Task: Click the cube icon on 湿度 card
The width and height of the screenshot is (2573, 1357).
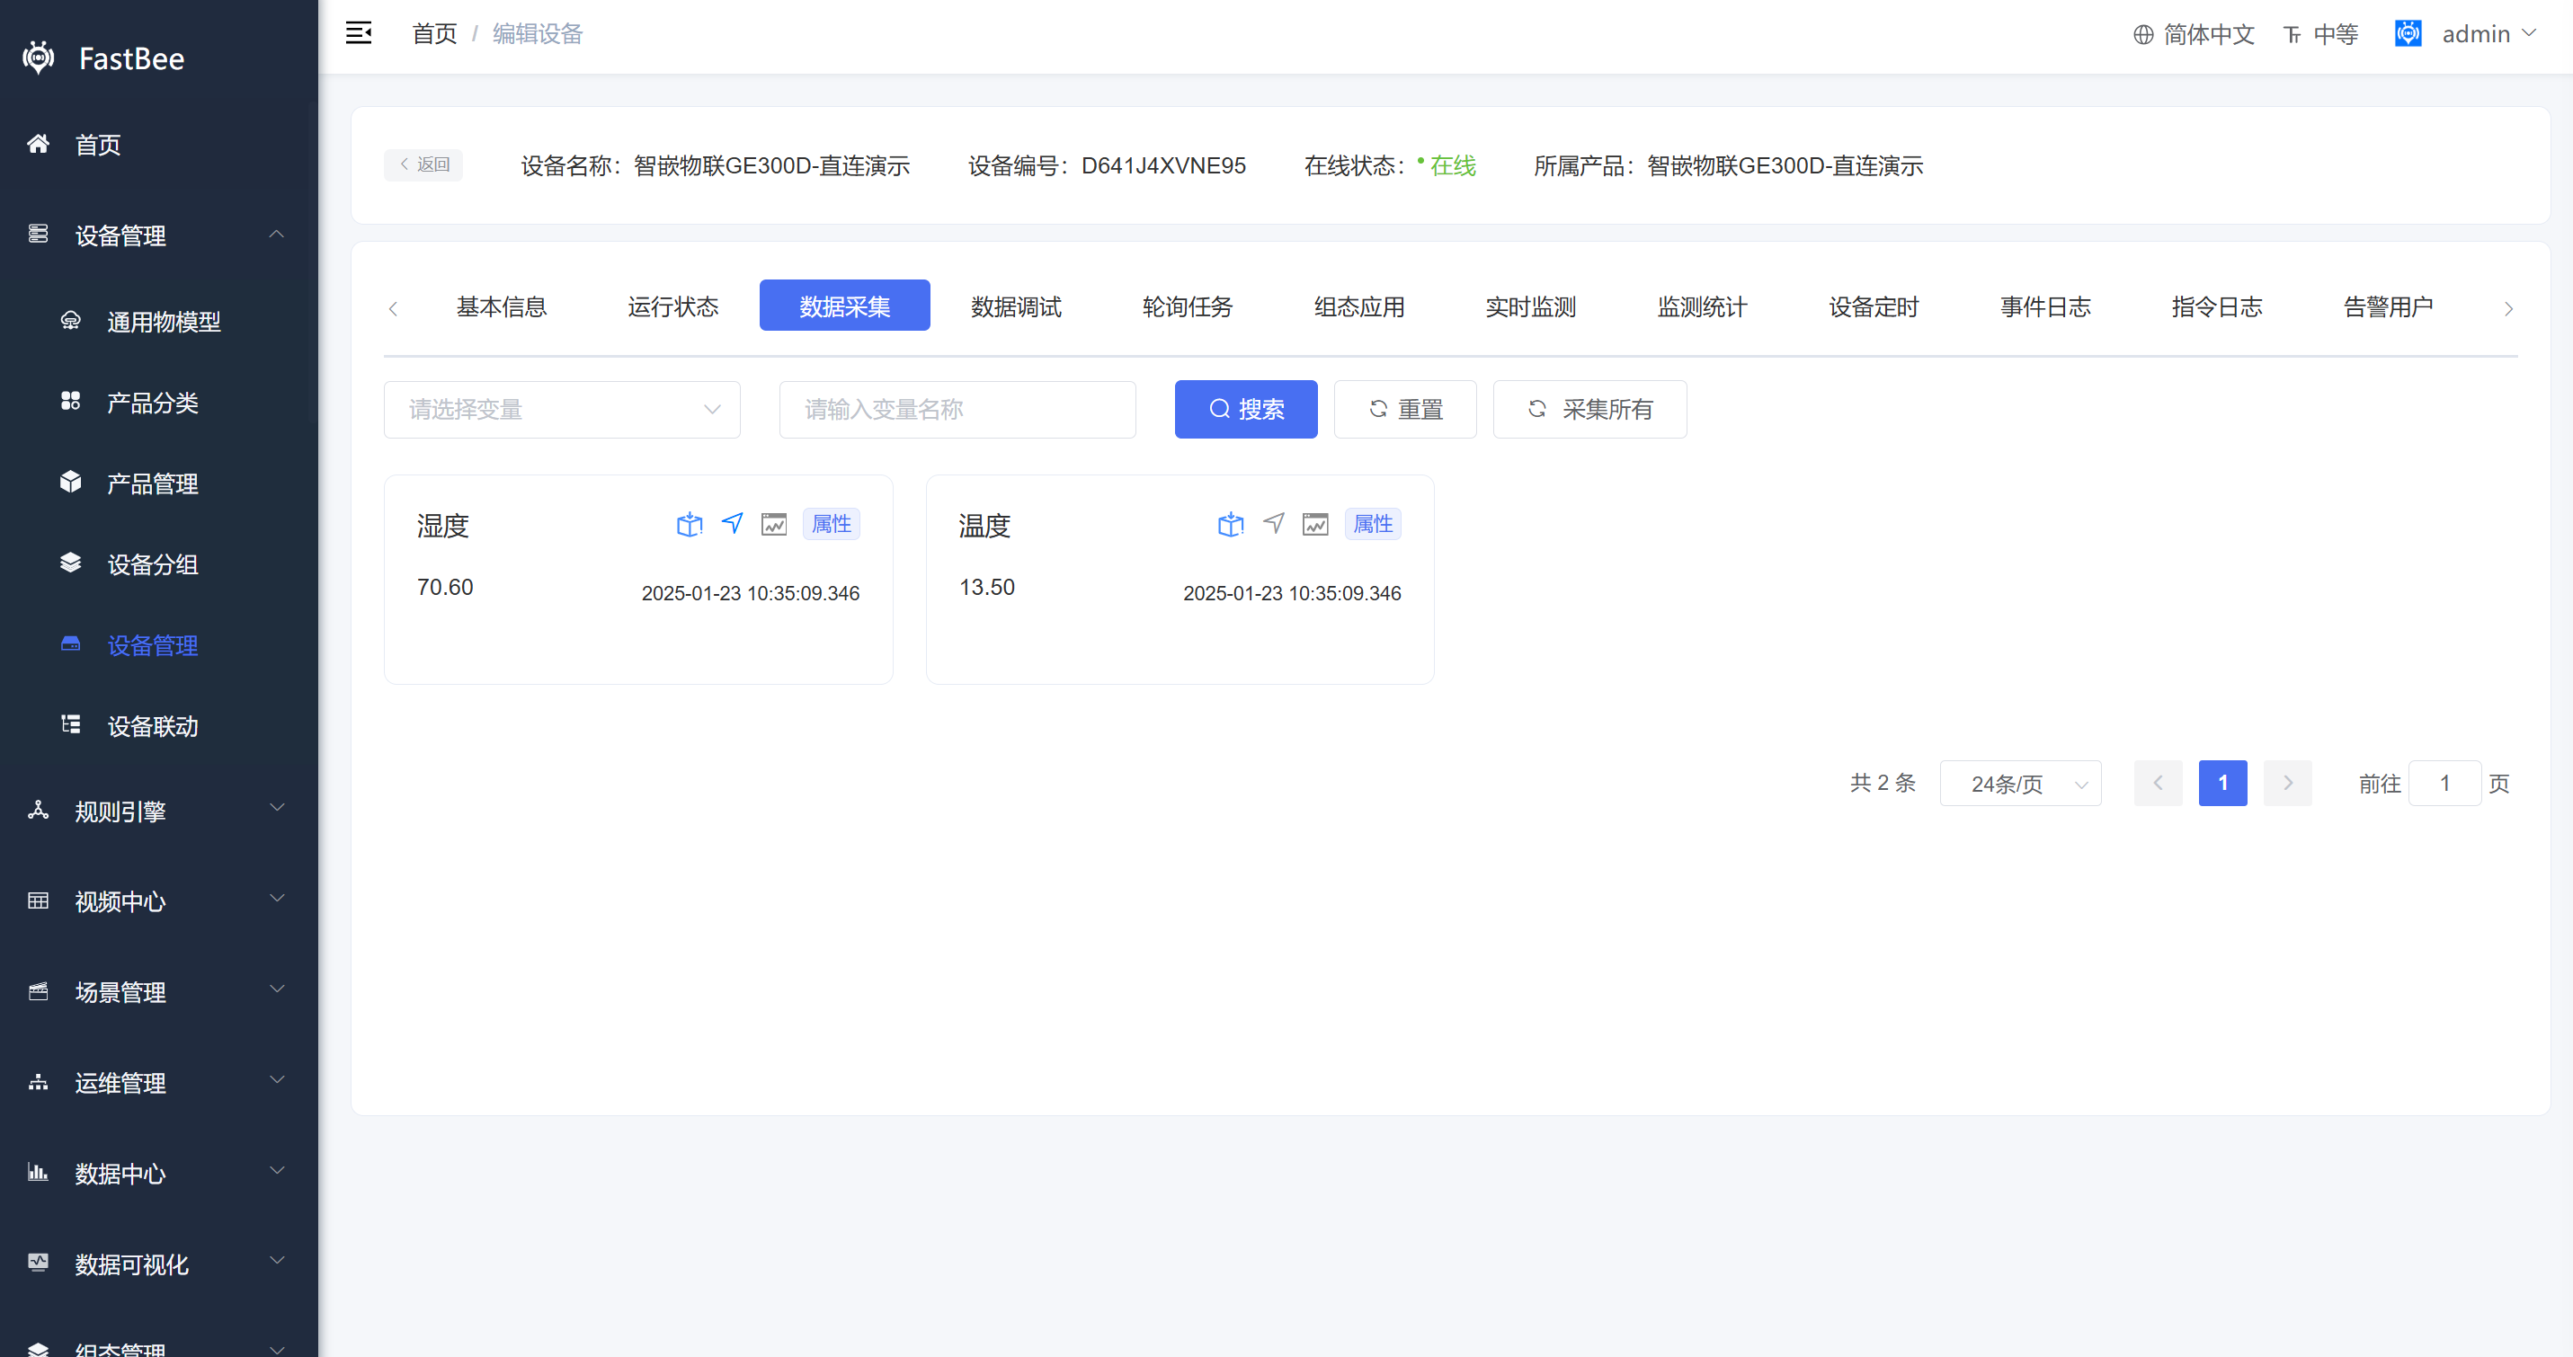Action: [690, 524]
